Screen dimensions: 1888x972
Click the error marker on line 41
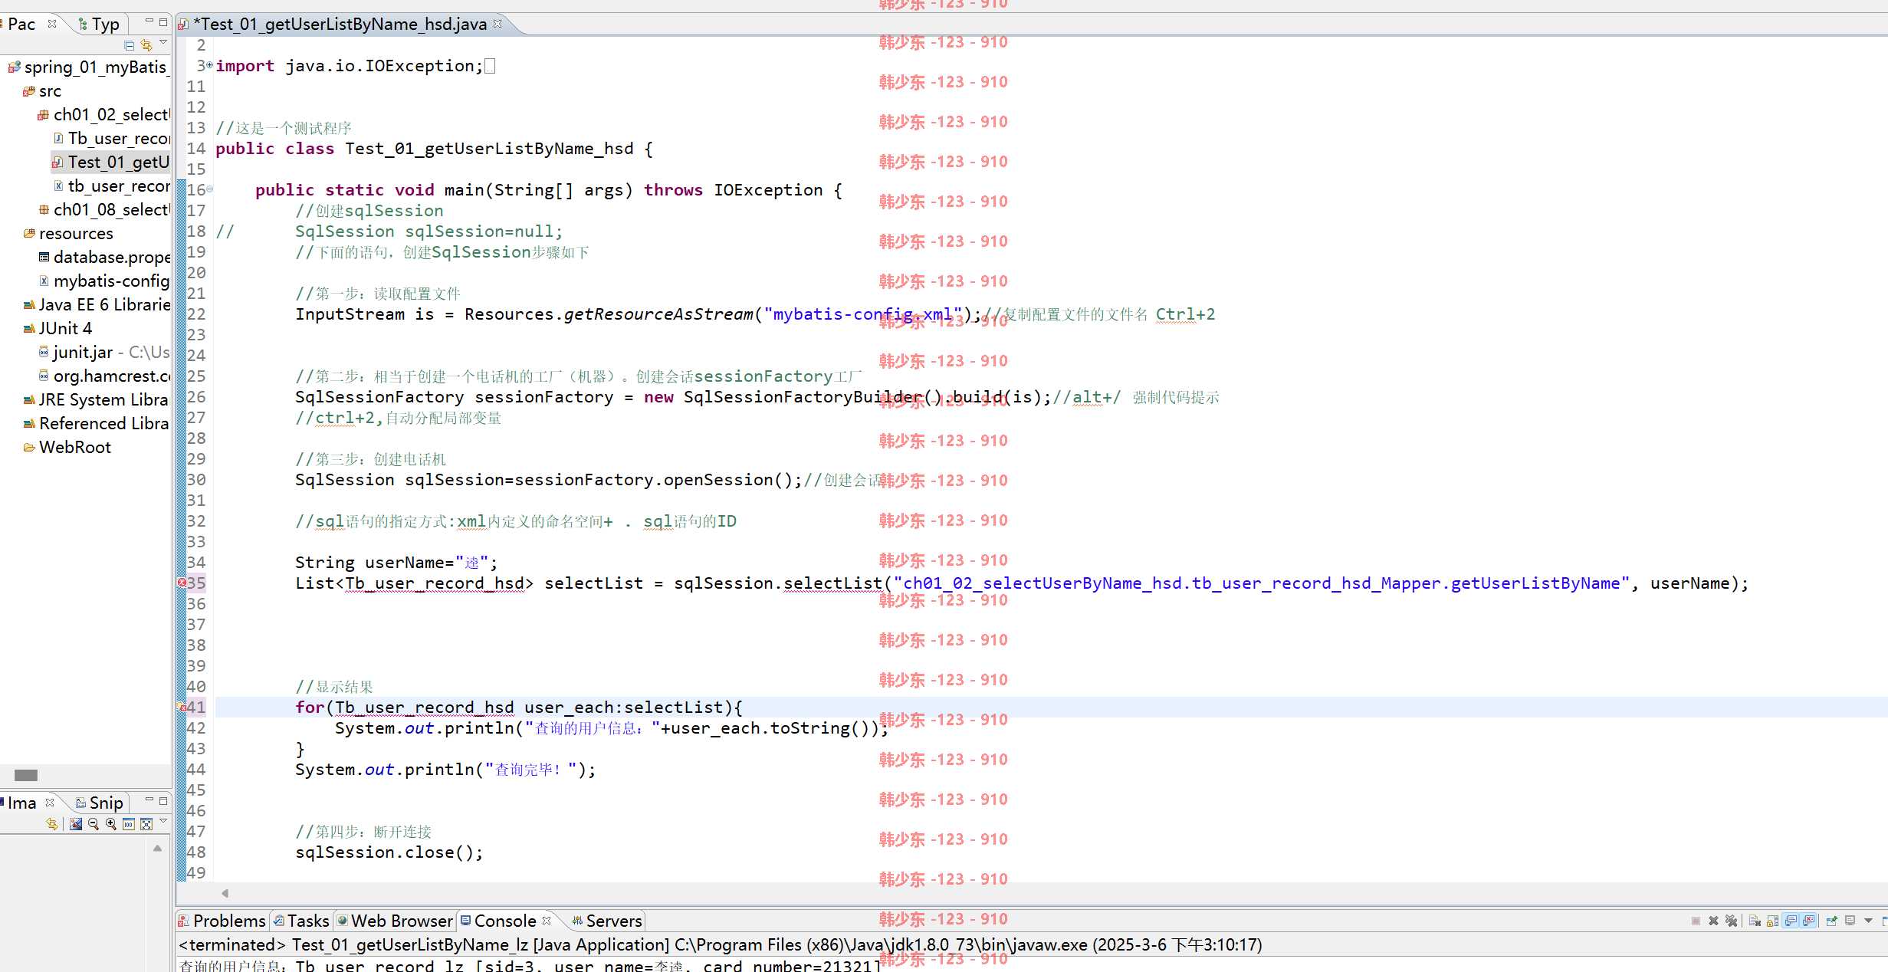coord(182,707)
